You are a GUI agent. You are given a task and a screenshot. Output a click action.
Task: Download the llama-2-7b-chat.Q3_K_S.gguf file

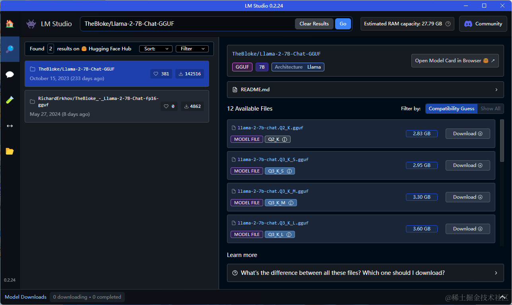(x=467, y=165)
